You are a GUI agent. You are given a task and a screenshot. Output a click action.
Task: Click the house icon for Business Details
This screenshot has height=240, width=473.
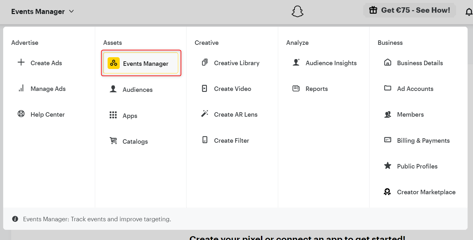pos(388,62)
